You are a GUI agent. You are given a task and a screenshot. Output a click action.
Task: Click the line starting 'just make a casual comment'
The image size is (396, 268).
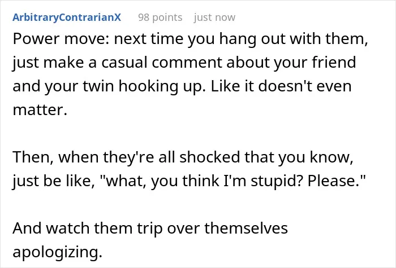(184, 63)
